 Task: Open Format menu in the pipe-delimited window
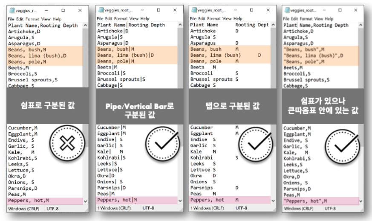(x=121, y=18)
